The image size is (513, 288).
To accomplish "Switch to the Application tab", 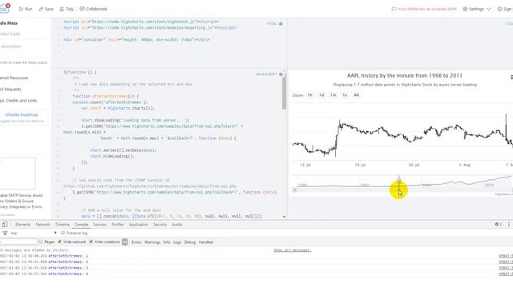I will pyautogui.click(x=139, y=225).
